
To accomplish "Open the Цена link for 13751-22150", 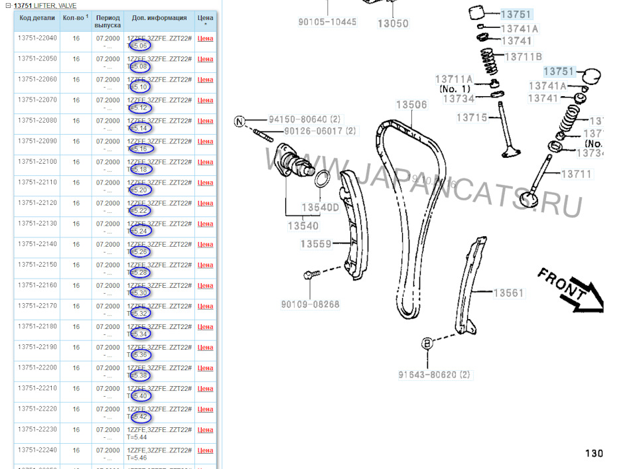I will 205,265.
